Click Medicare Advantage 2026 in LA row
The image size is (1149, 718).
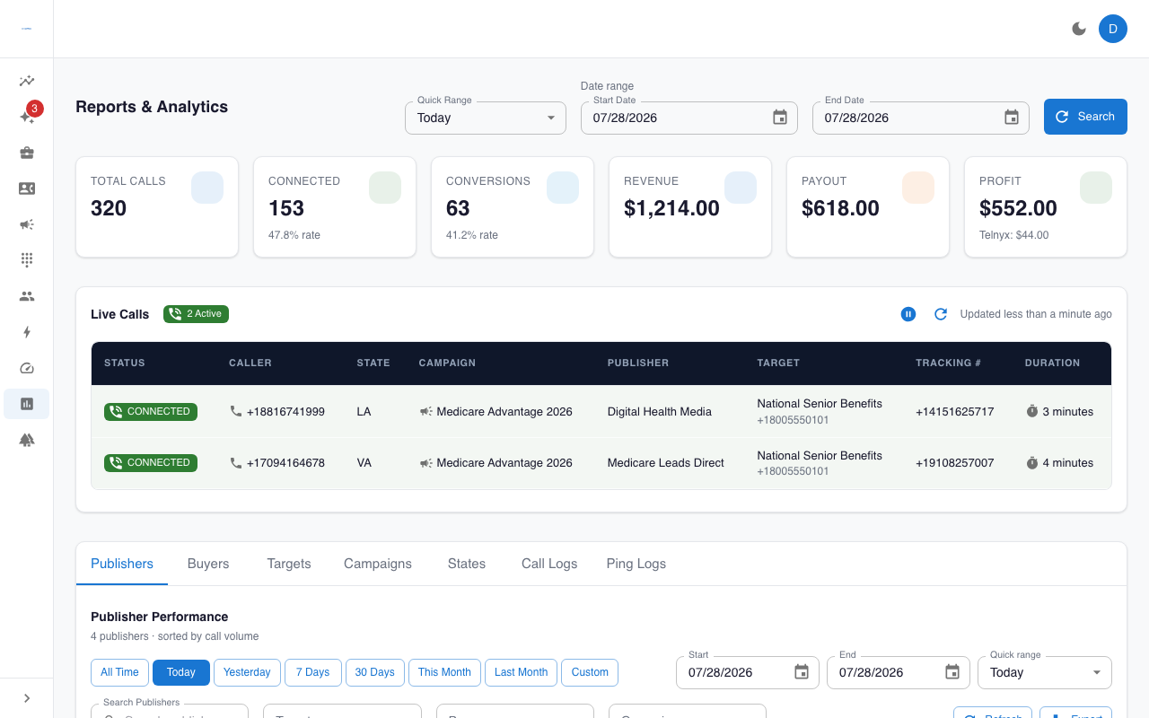504,412
